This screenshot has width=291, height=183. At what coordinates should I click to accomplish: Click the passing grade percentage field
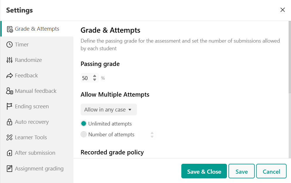click(x=89, y=78)
